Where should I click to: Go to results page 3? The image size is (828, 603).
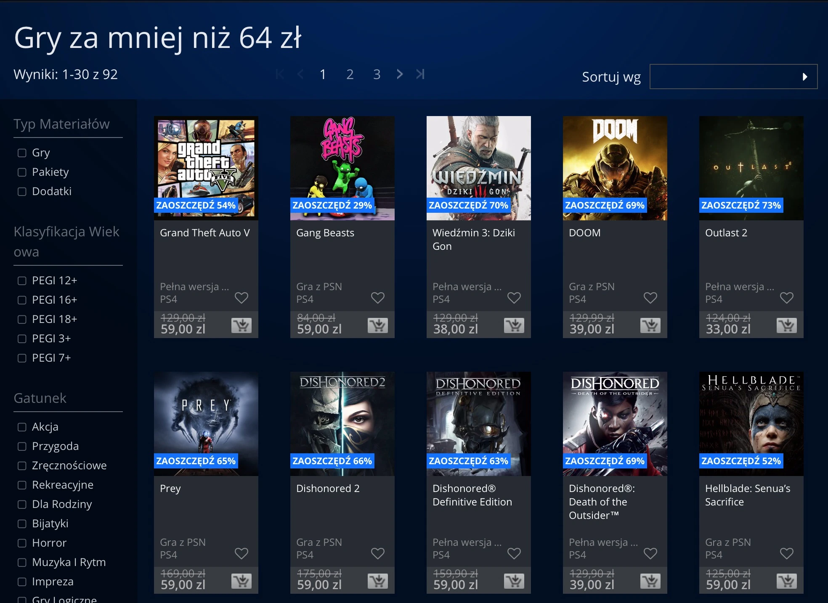click(377, 74)
